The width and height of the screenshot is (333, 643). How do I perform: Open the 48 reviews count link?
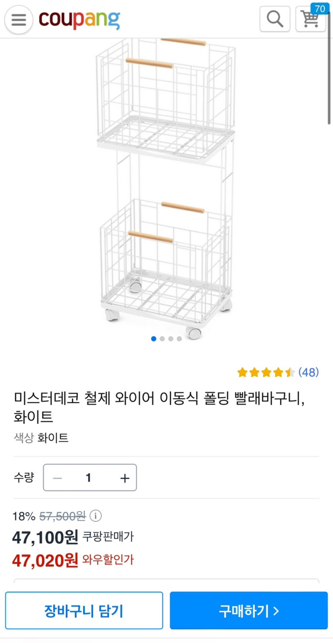pos(308,372)
